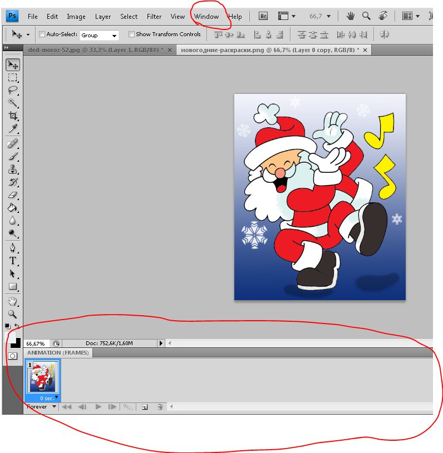Click the Tween animation frames button
The image size is (443, 453).
[127, 407]
